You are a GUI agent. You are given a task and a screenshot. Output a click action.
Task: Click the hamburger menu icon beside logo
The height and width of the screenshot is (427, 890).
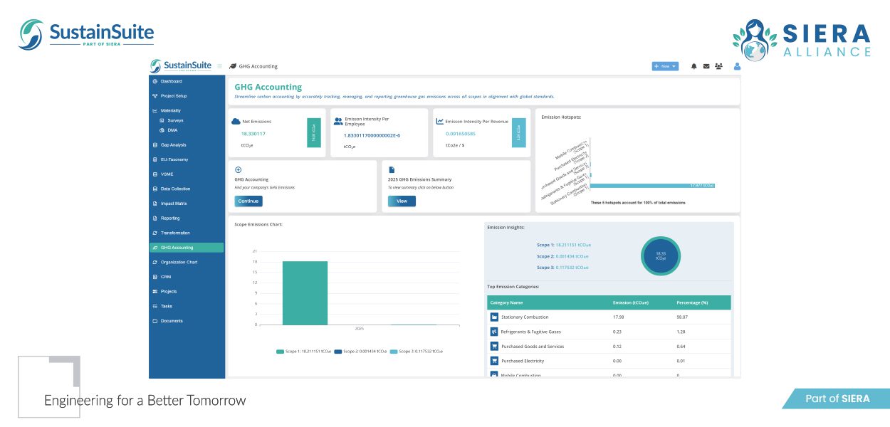(220, 66)
